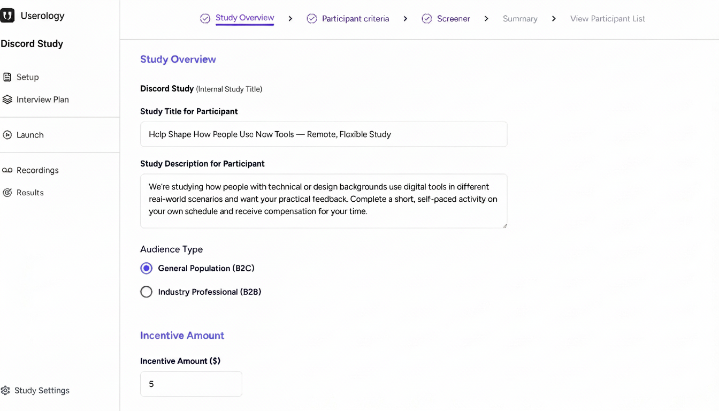Open Setup using its document icon
Image resolution: width=719 pixels, height=411 pixels.
click(7, 77)
